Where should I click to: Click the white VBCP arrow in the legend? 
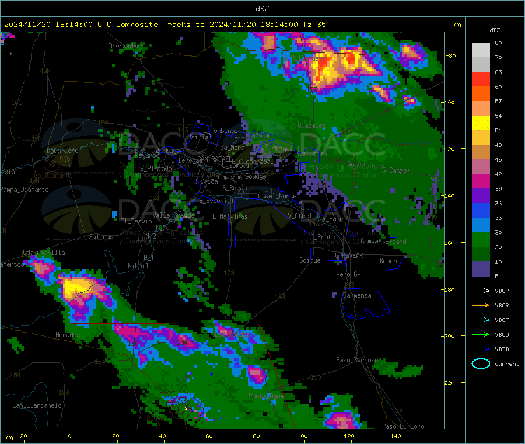[481, 291]
